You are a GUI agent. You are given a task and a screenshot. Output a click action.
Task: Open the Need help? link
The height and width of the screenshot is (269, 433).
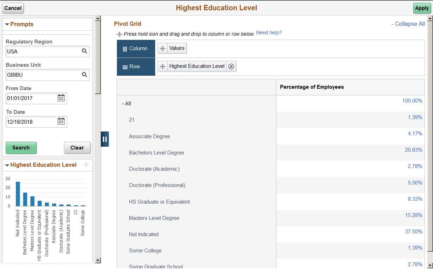click(x=269, y=33)
